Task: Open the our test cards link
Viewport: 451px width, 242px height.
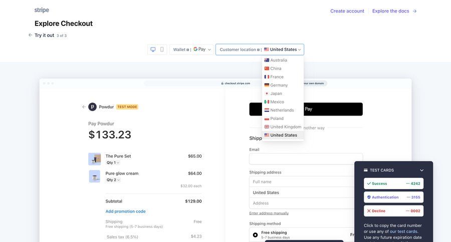Action: click(x=403, y=231)
